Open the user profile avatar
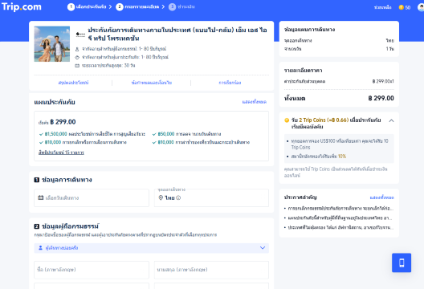 [421, 7]
